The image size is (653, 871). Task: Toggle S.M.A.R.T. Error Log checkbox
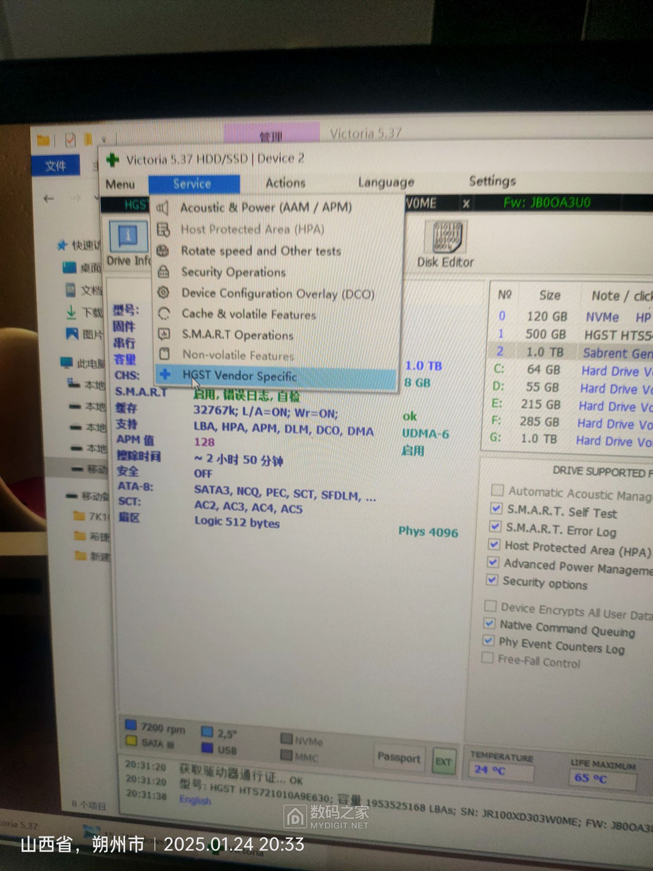[495, 526]
